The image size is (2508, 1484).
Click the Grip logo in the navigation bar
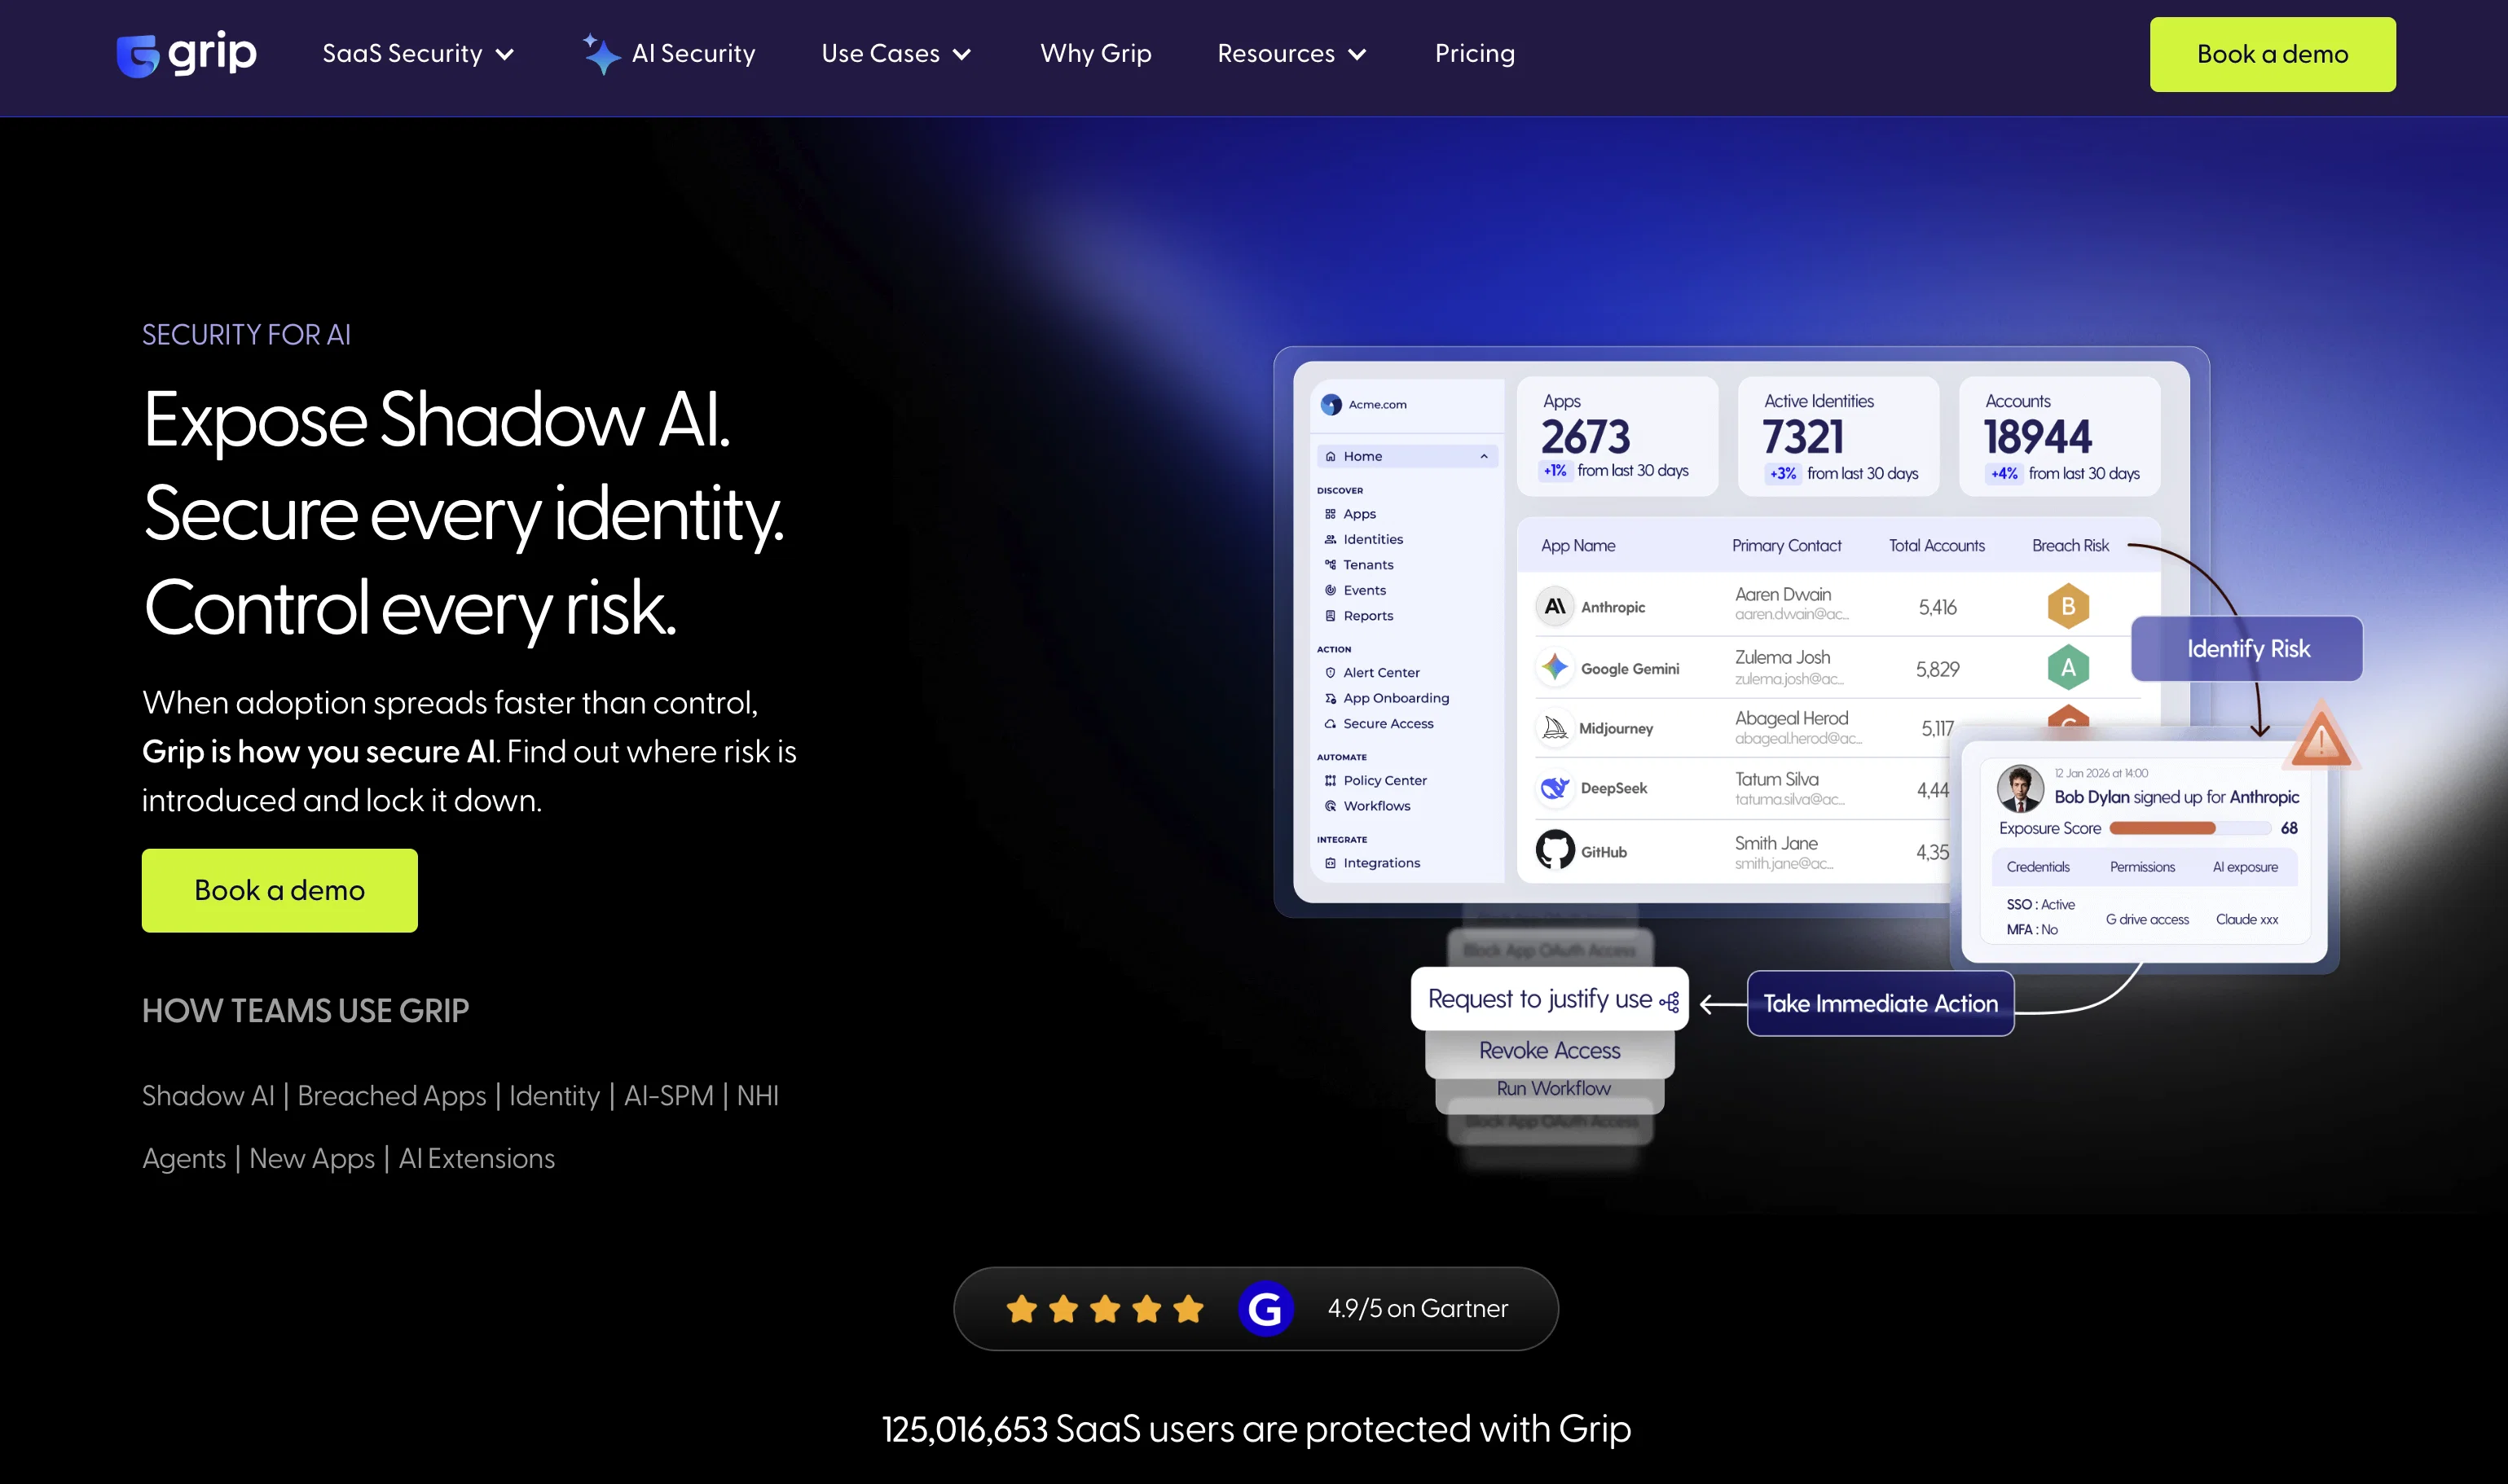coord(187,54)
